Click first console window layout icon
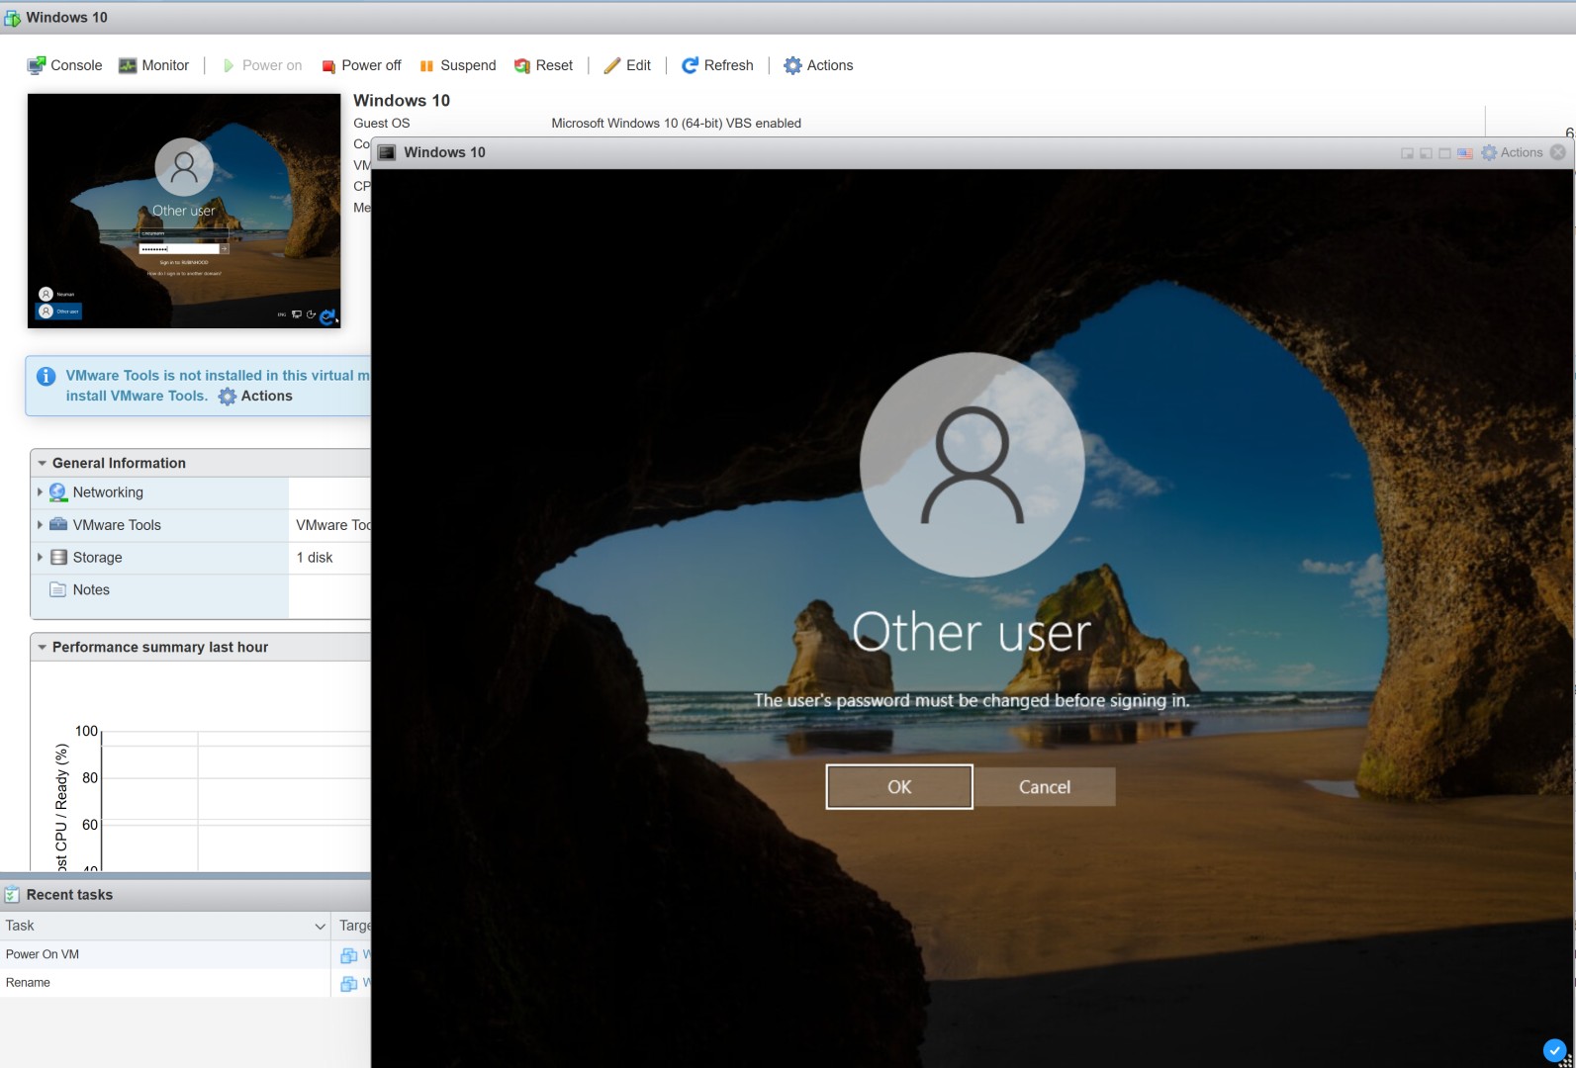This screenshot has height=1068, width=1576. 1407,153
